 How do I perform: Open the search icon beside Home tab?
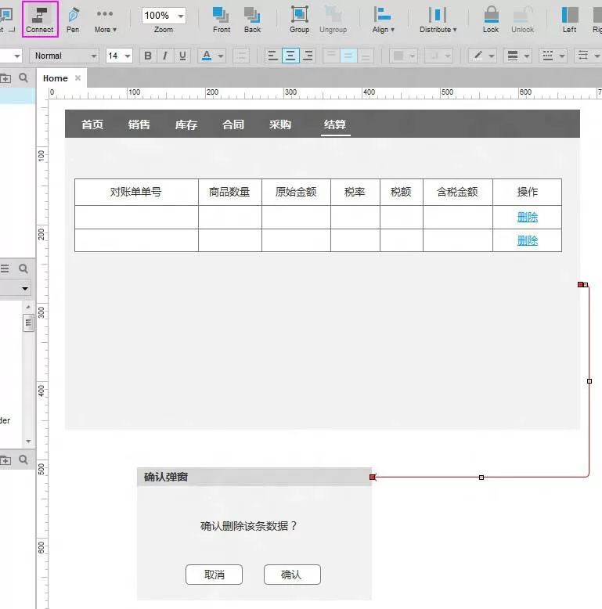23,78
